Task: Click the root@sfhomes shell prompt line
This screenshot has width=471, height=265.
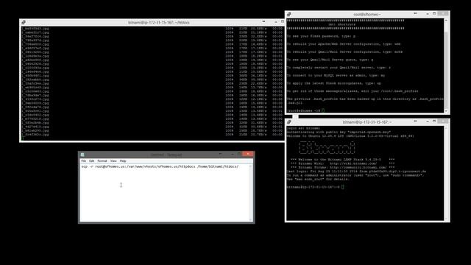Action: [305, 110]
